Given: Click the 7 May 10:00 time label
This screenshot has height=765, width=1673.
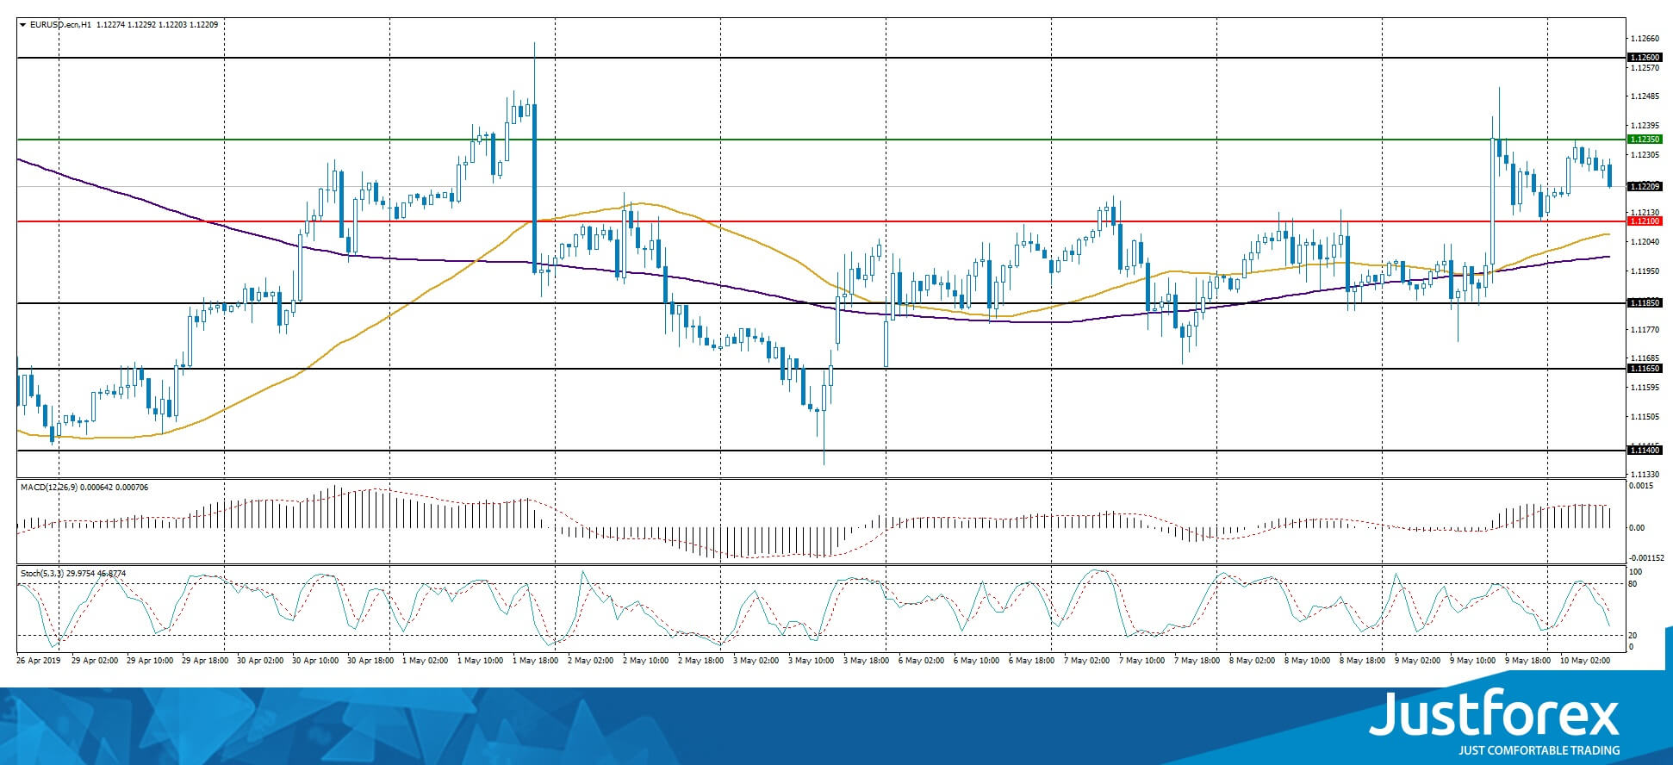Looking at the screenshot, I should (x=1142, y=661).
